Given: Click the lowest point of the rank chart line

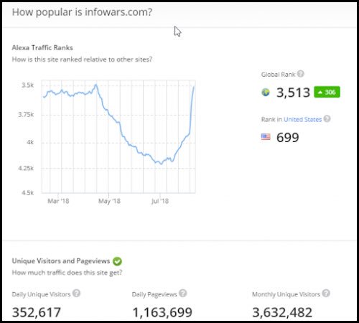Looking at the screenshot, I should (x=161, y=164).
